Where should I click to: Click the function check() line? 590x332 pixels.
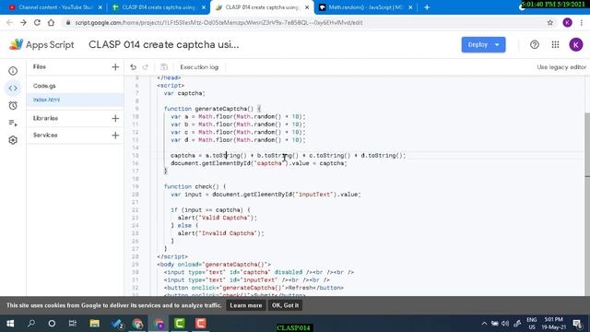(x=195, y=186)
